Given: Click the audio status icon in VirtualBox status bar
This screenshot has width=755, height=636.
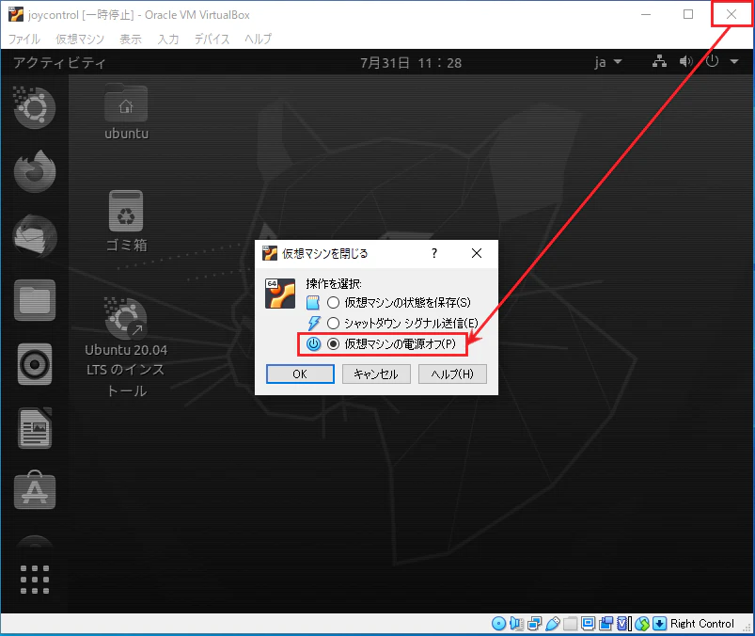Looking at the screenshot, I should pyautogui.click(x=517, y=624).
